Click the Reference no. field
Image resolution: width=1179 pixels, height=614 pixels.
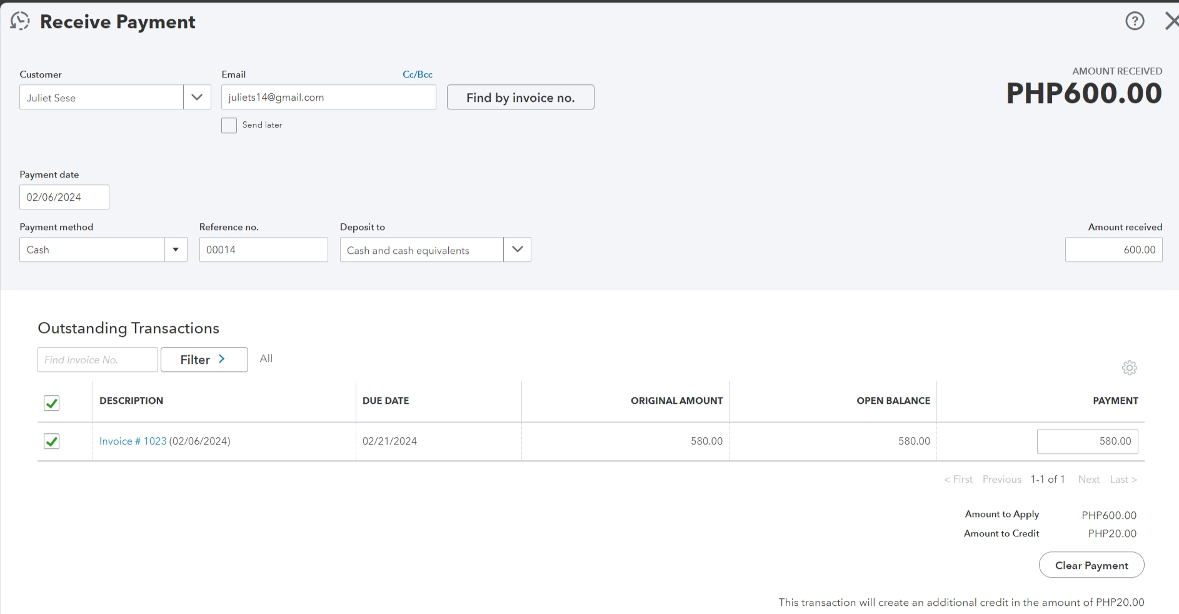click(x=264, y=249)
